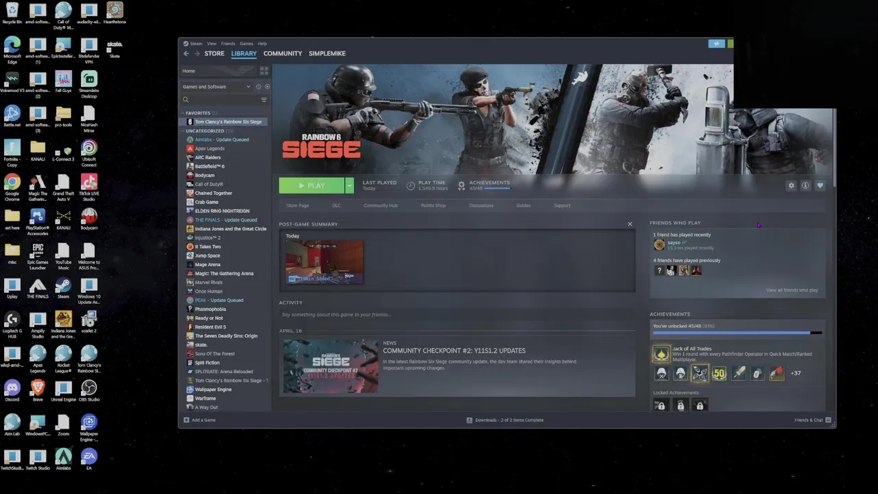Image resolution: width=878 pixels, height=494 pixels.
Task: Click the Steam announcements megaphone button
Action: tap(716, 43)
